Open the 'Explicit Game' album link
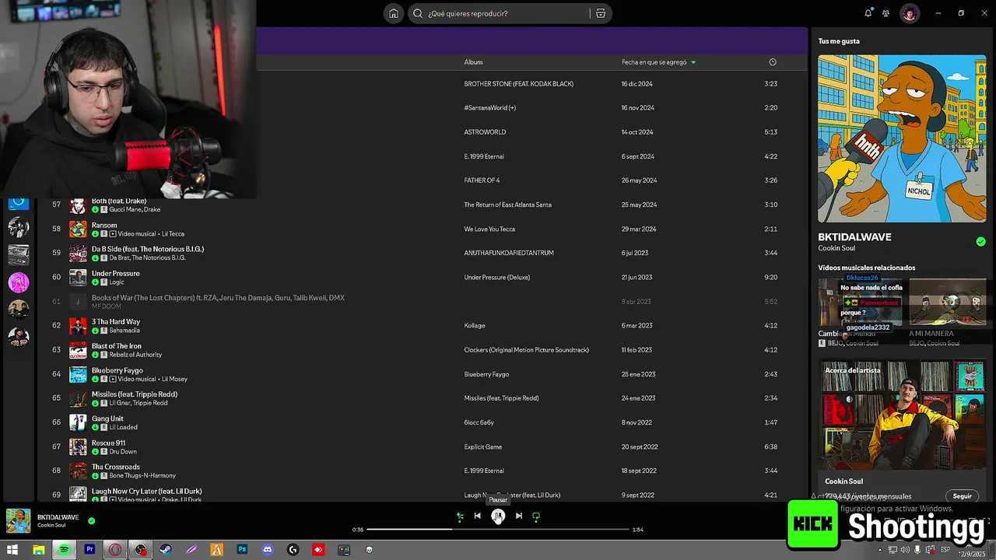The image size is (996, 560). (483, 446)
